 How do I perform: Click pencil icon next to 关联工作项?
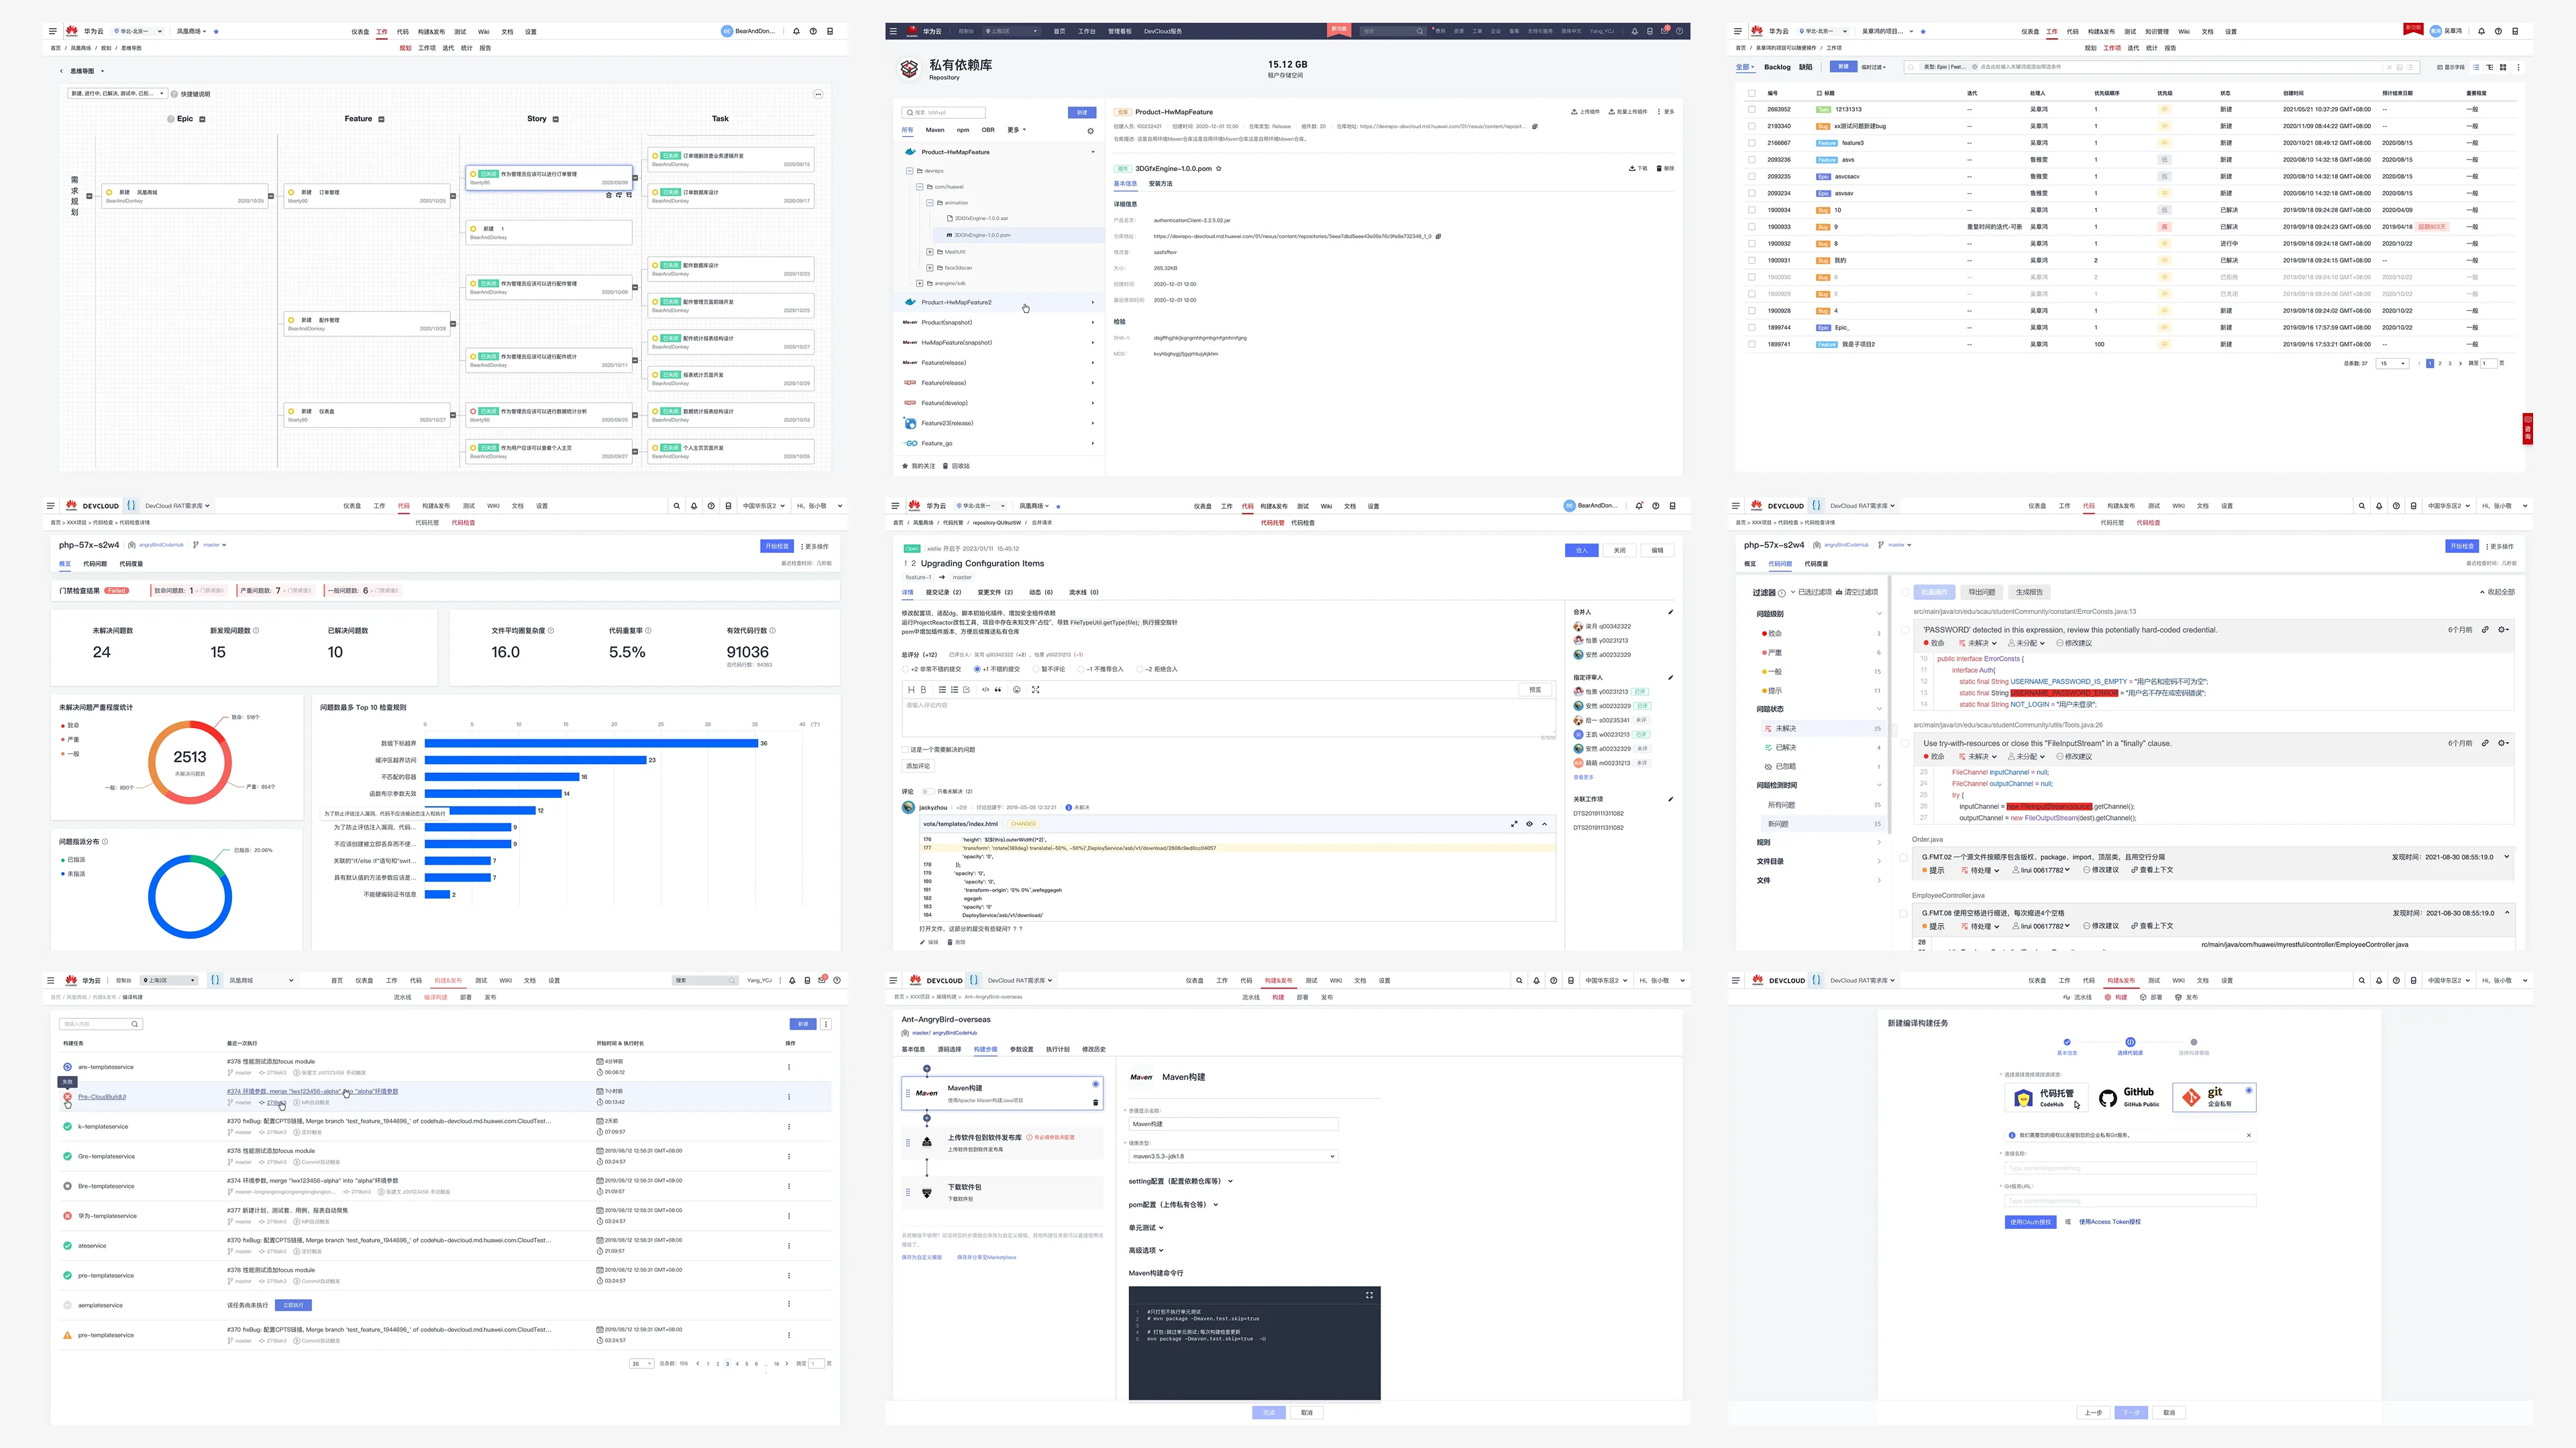click(1671, 798)
